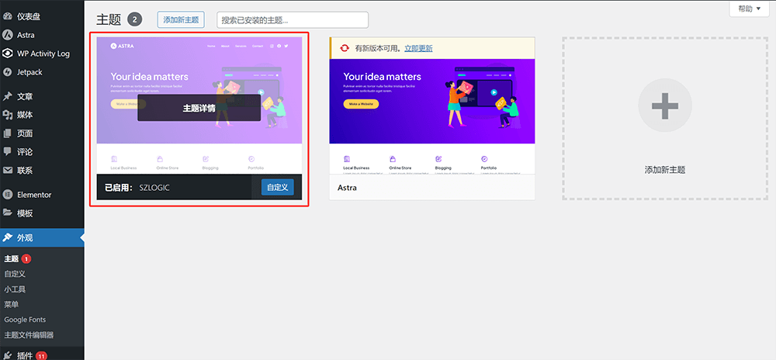This screenshot has height=360, width=776.
Task: Click the Jetpack lightning icon
Action: pos(8,72)
